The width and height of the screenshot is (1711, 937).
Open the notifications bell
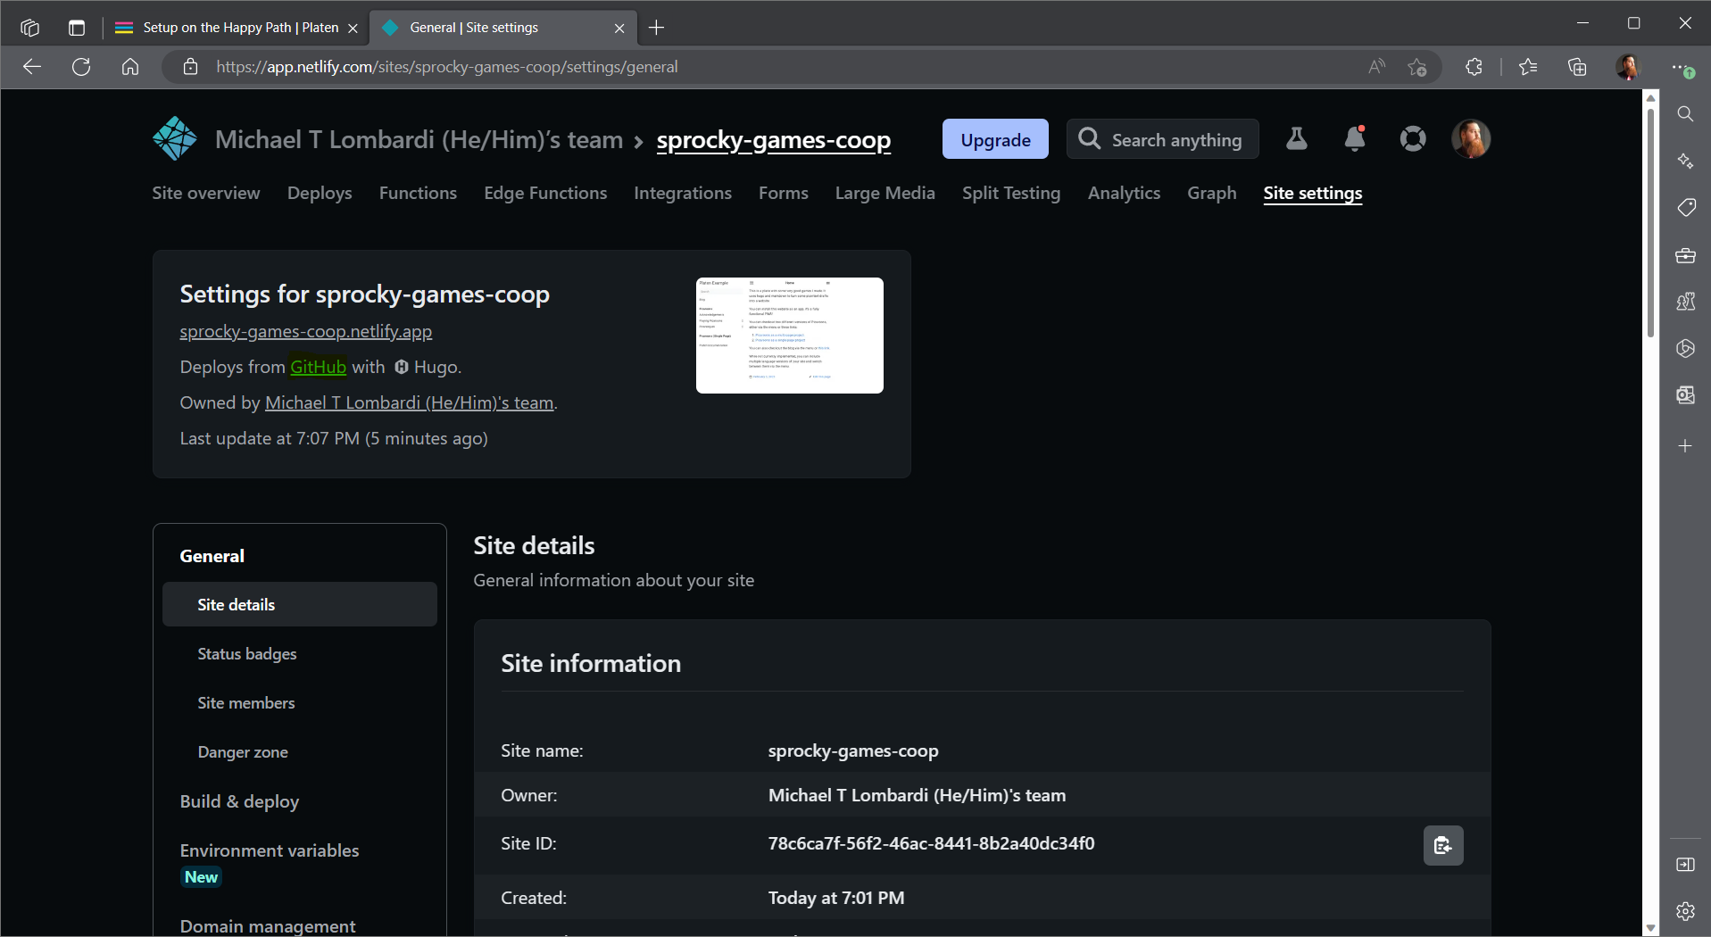pos(1354,139)
